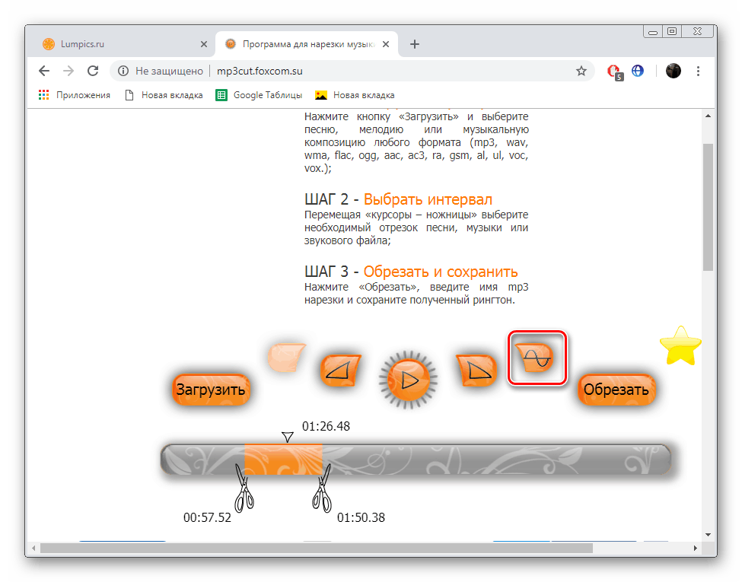Viewport: 742px width, 582px height.
Task: Switch to the Lumpics.ru tab
Action: 114,44
